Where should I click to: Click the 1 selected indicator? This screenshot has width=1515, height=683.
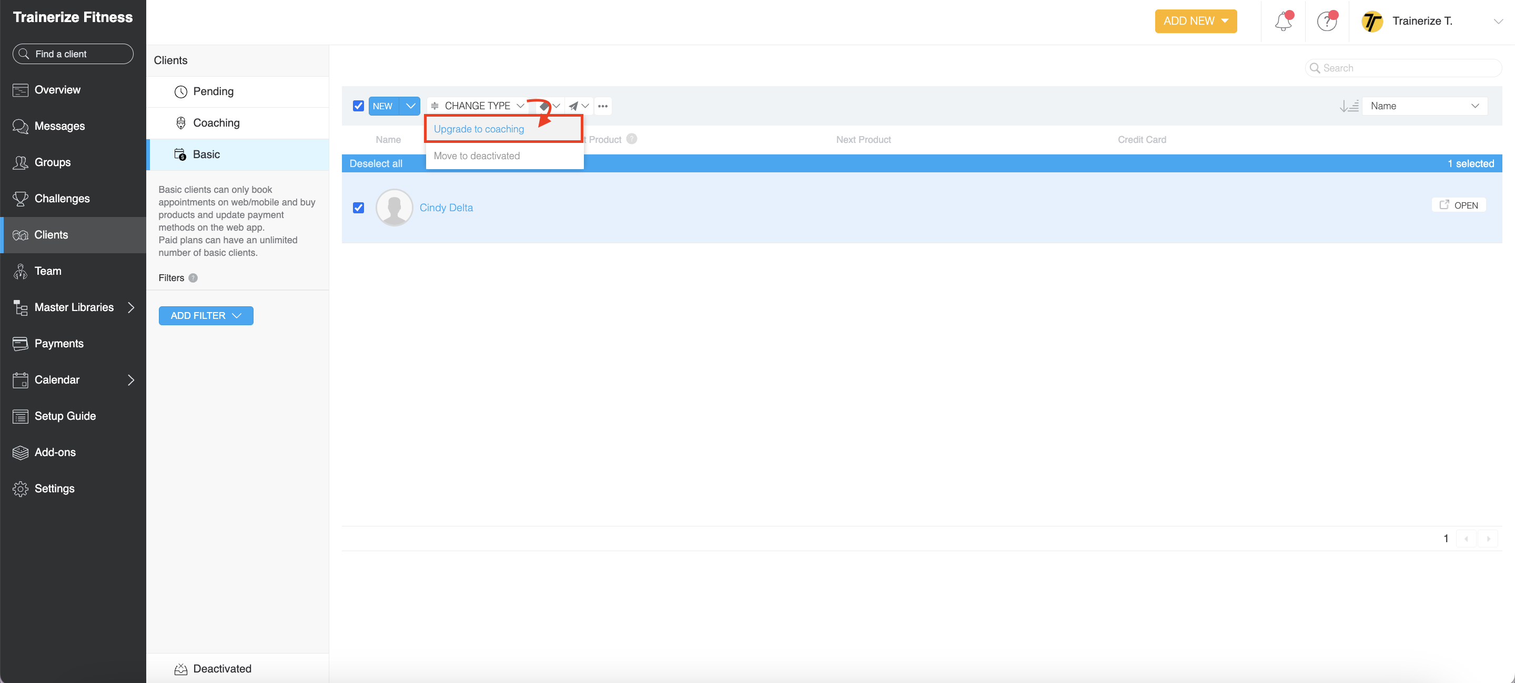[1470, 163]
